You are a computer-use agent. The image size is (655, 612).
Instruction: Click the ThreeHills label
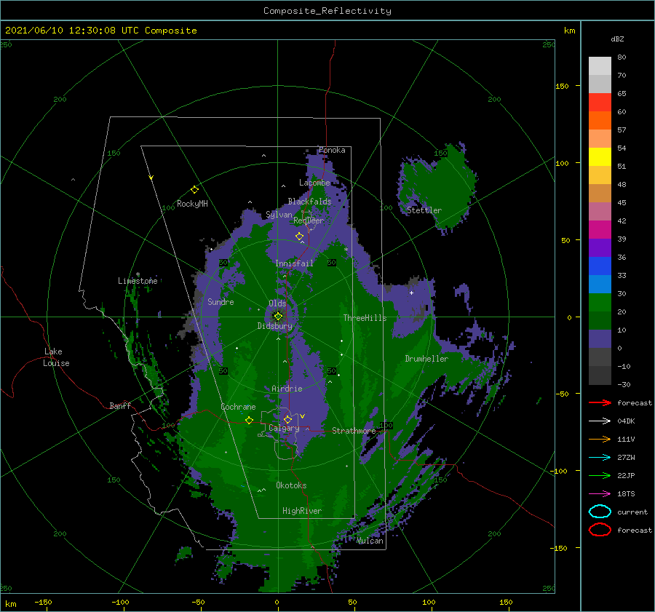tap(365, 318)
